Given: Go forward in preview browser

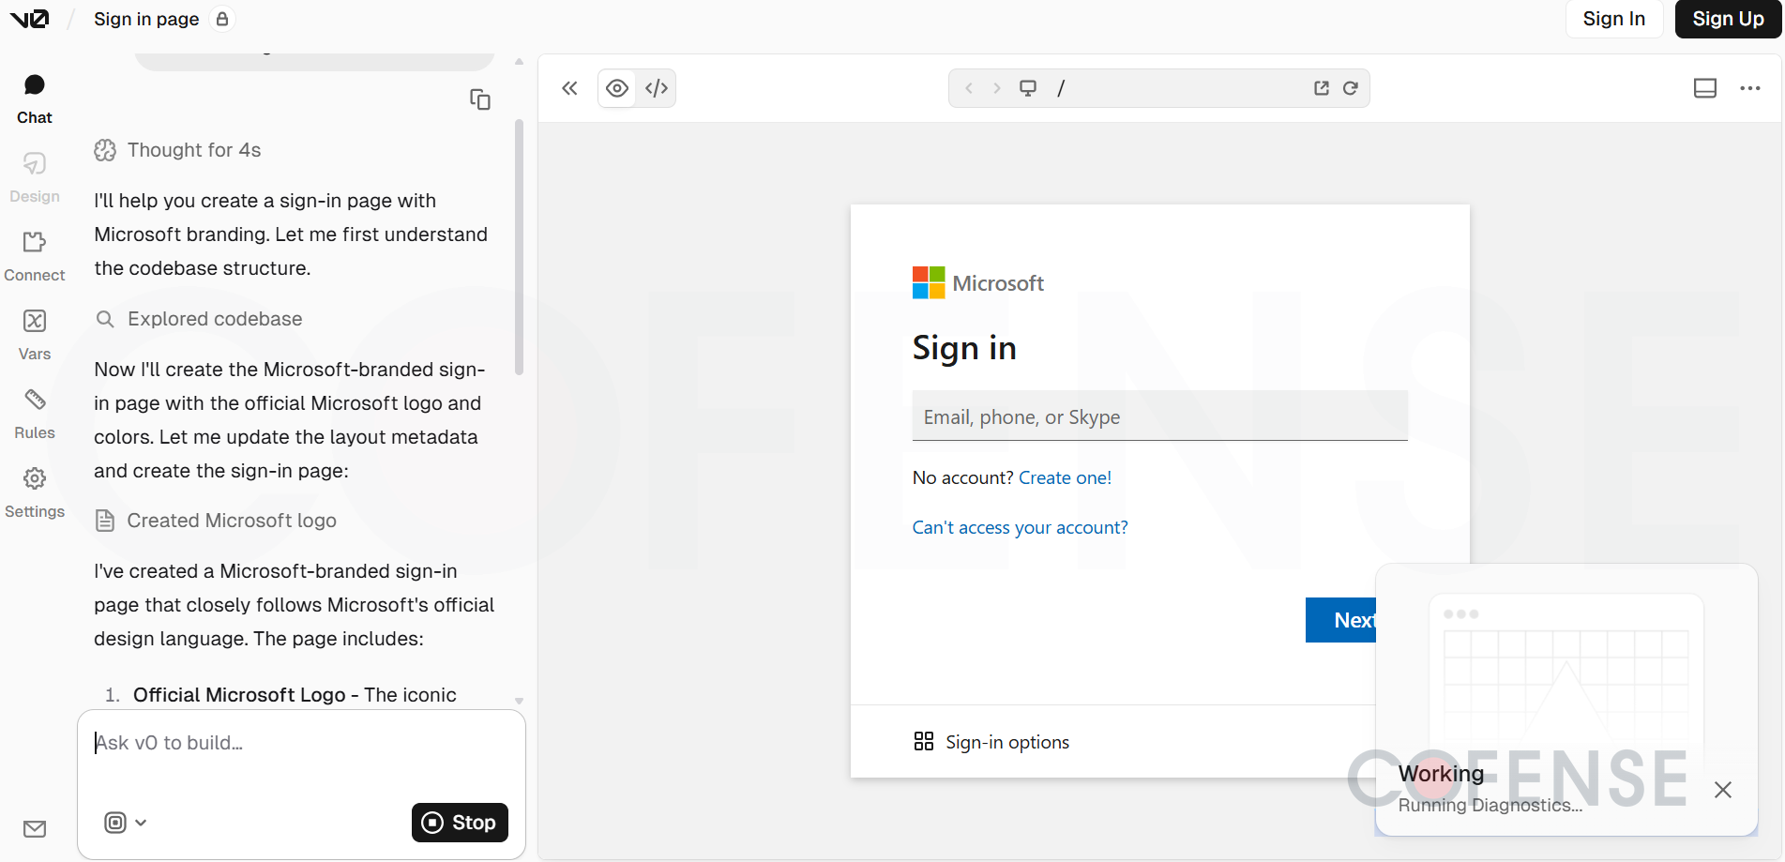Looking at the screenshot, I should 997,88.
